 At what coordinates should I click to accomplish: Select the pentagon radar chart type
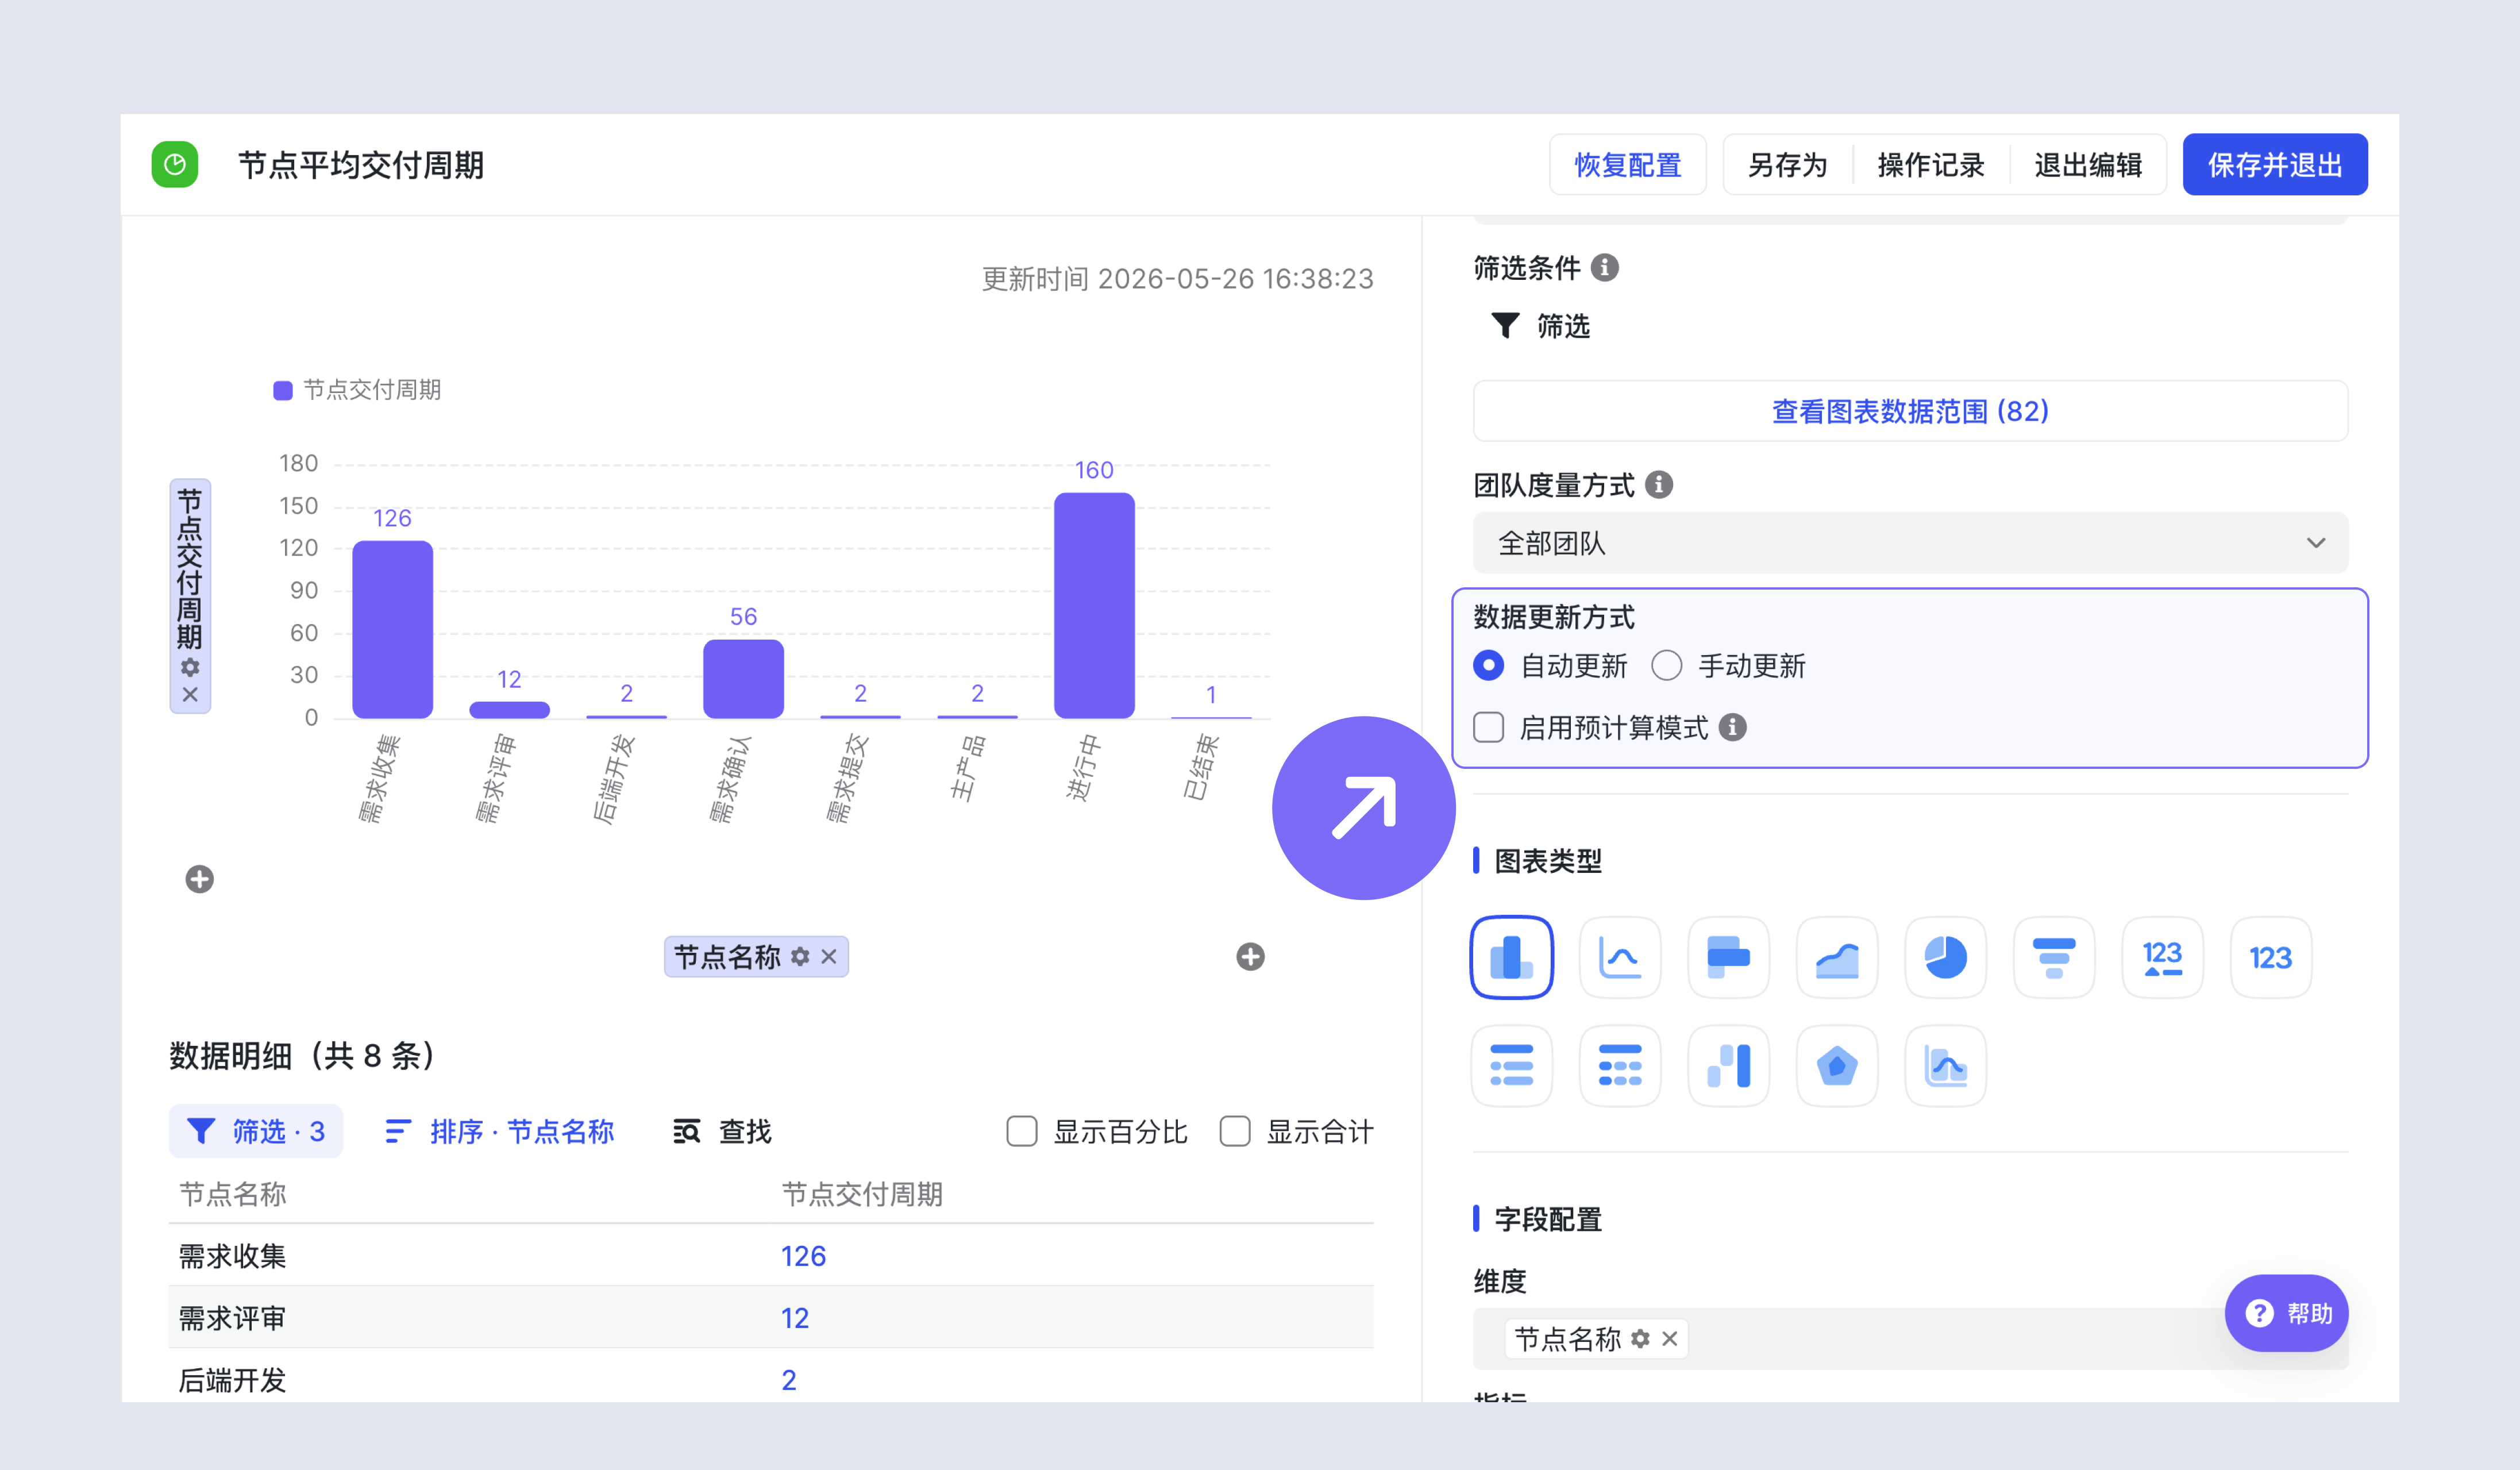coord(1837,1066)
